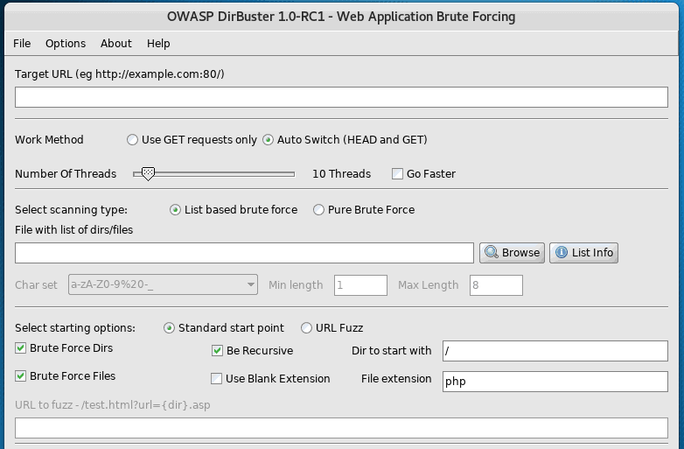Viewport: 684px width, 449px height.
Task: Click the Browse button
Action: tap(512, 253)
